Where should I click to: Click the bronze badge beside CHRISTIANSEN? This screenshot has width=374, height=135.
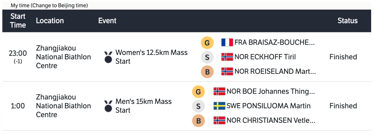[x=198, y=120]
